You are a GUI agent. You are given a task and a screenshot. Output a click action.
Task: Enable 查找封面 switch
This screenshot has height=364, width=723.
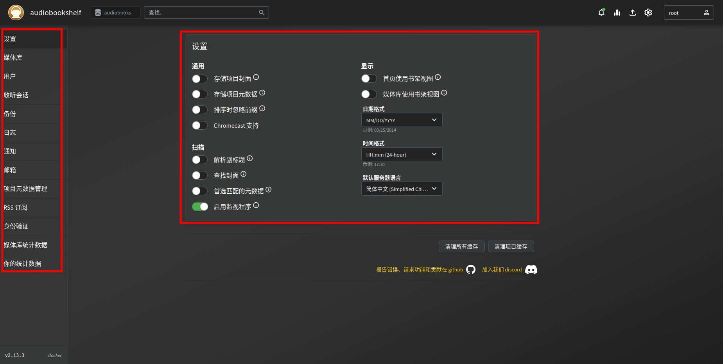(x=200, y=175)
